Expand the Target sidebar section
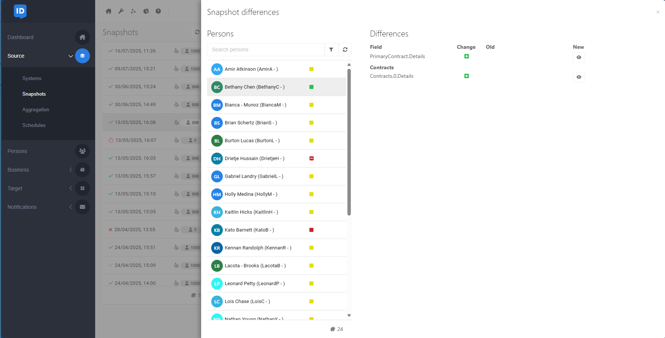The width and height of the screenshot is (665, 338). pos(71,188)
